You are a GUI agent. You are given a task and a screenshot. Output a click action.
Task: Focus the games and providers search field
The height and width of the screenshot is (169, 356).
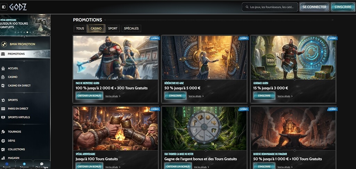(x=270, y=7)
